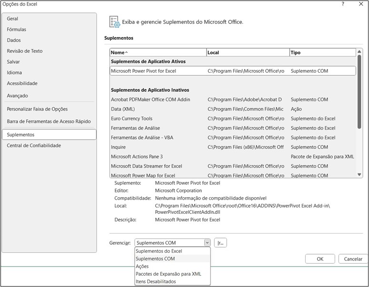
Task: Open Central de Confiabilidade
Action: click(49, 145)
